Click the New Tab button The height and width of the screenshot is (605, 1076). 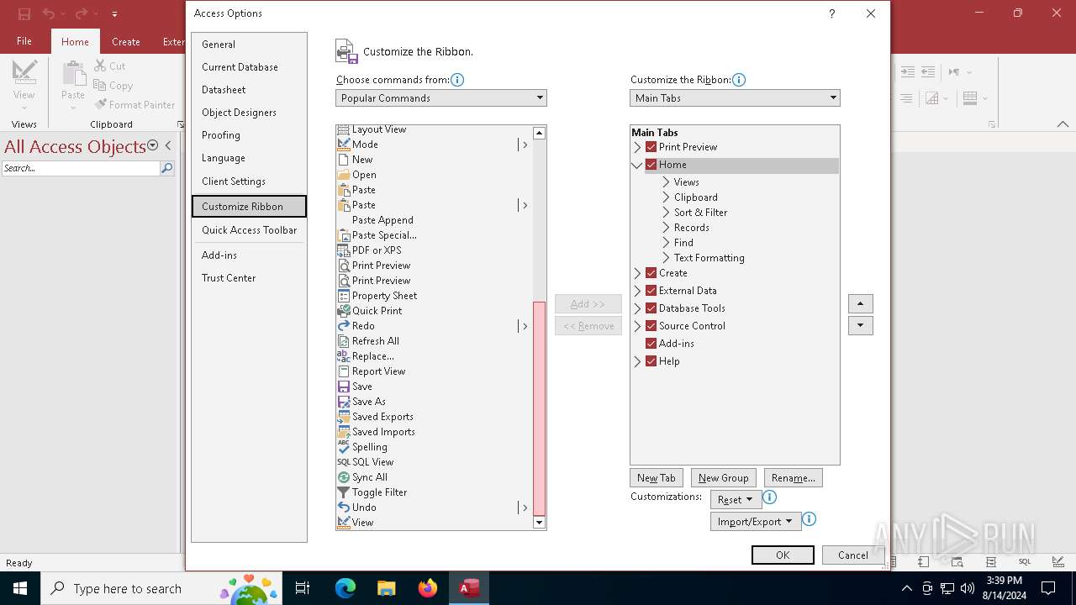(657, 477)
